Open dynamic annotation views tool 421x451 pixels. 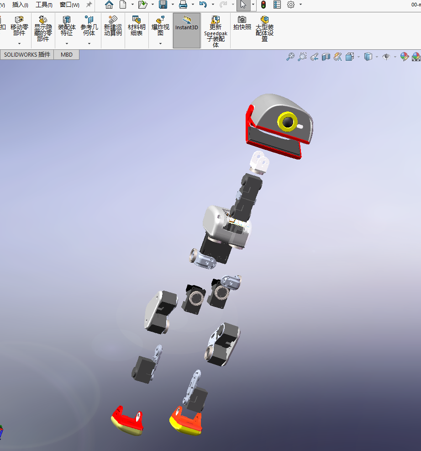click(x=337, y=57)
